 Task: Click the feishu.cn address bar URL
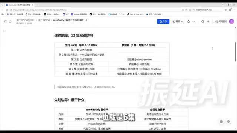pyautogui.click(x=40, y=10)
